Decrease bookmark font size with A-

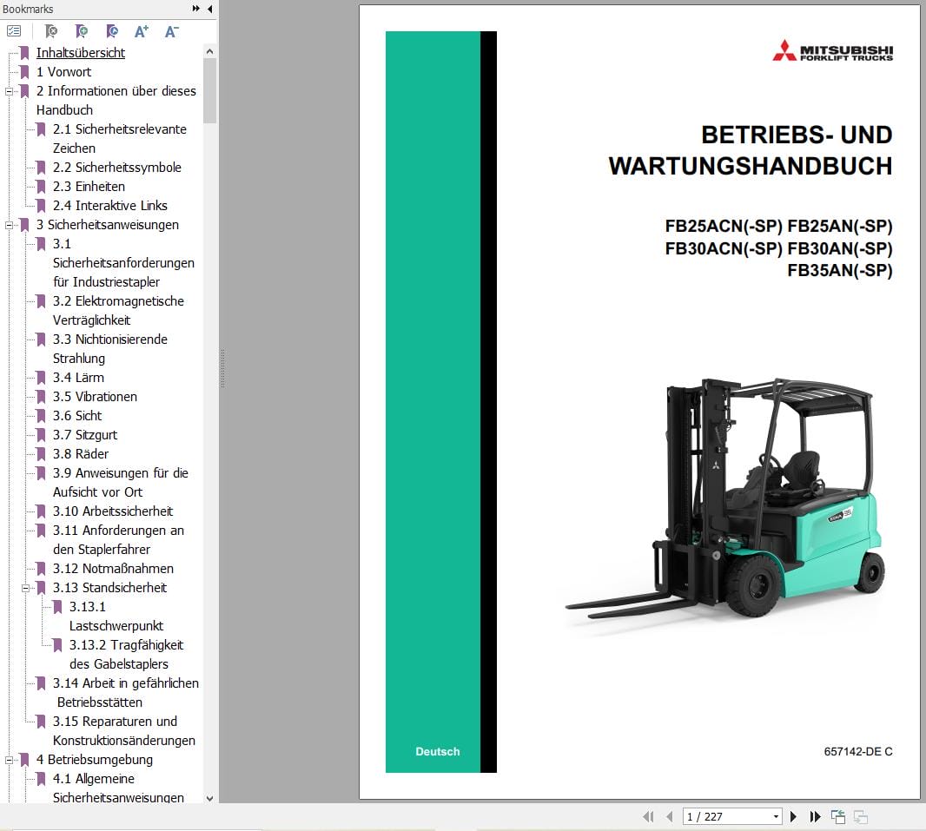(x=171, y=31)
